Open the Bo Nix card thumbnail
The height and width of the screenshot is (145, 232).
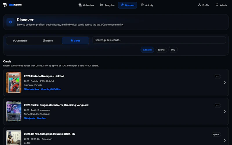[14, 137]
